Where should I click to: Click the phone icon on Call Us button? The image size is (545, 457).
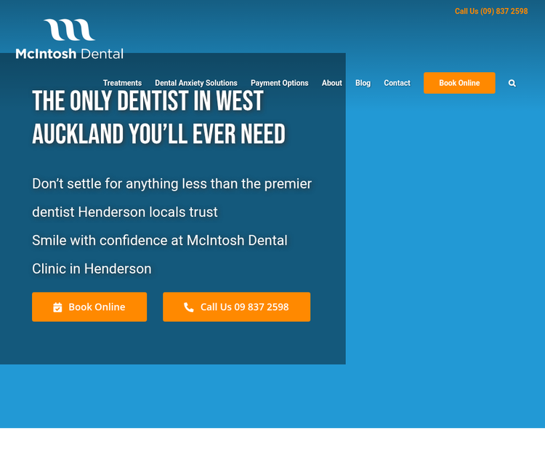(189, 307)
